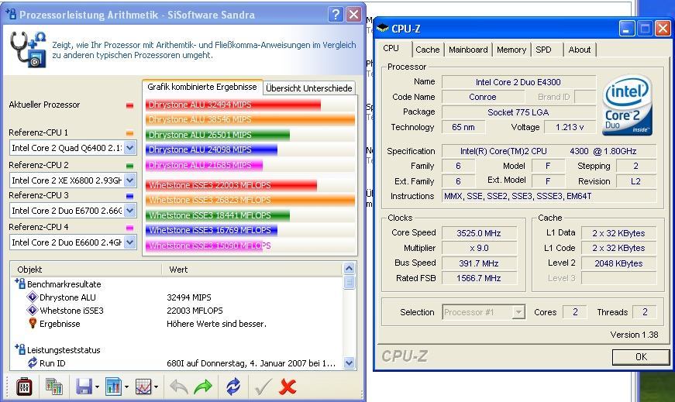Click the Name field Intel Core 2 Duo E4300
This screenshot has height=402, width=675.
point(518,82)
